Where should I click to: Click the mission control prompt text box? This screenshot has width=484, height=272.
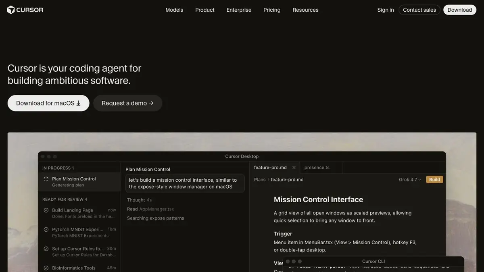click(x=185, y=183)
